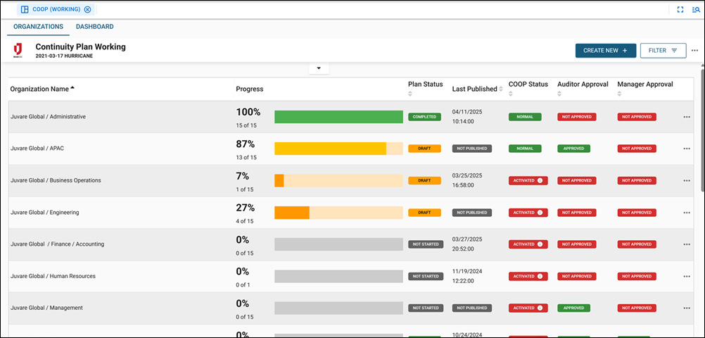This screenshot has width=705, height=338.
Task: Click info icon on Business Operations Activated badge
Action: click(540, 180)
